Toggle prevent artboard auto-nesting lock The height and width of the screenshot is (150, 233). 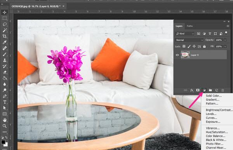pyautogui.click(x=199, y=47)
